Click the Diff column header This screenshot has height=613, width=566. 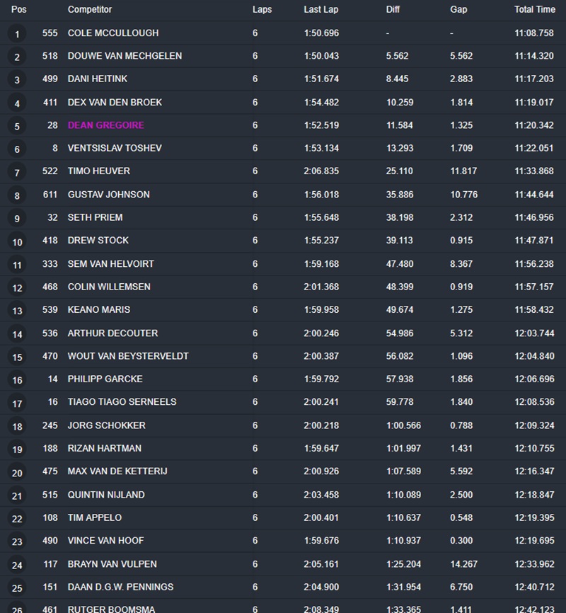[x=393, y=10]
